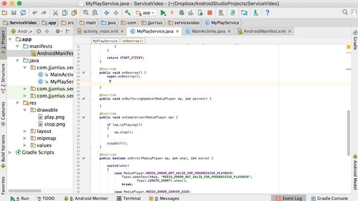The width and height of the screenshot is (358, 201).
Task: Open the TODO tool window
Action: coord(46,198)
